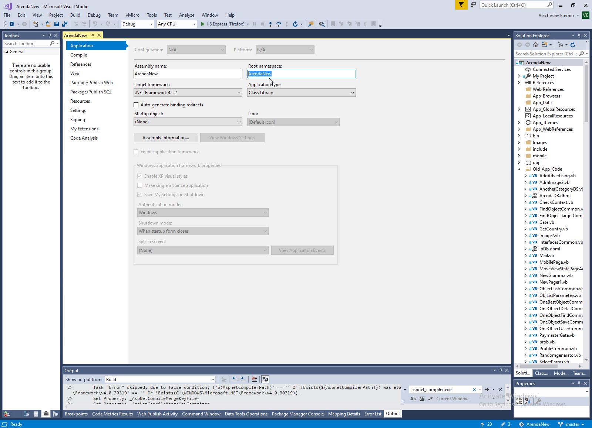This screenshot has width=592, height=428.
Task: Open the Build menu
Action: pos(75,15)
